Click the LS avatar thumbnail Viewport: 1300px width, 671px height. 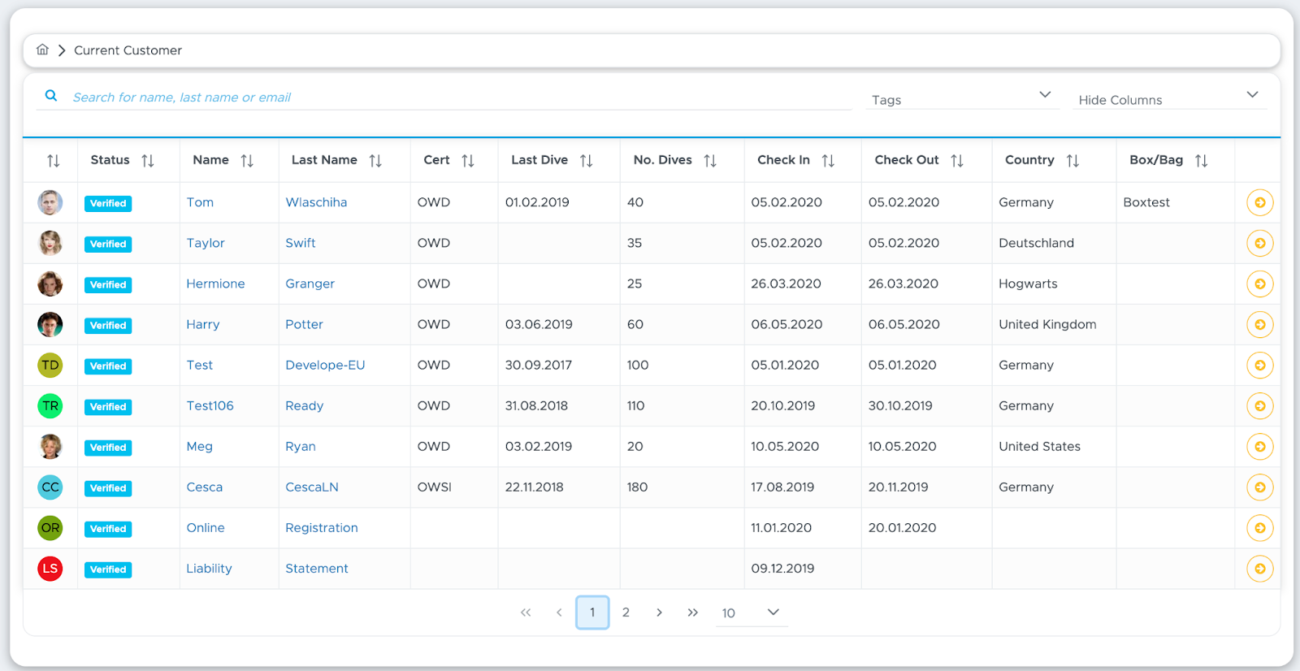point(50,568)
